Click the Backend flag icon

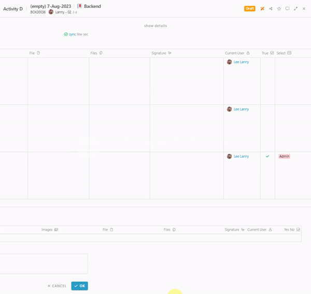pyautogui.click(x=80, y=6)
